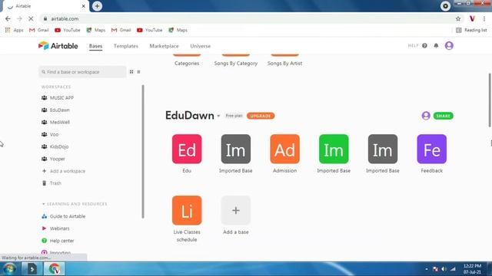
Task: Click the Upgrade button
Action: tap(261, 116)
